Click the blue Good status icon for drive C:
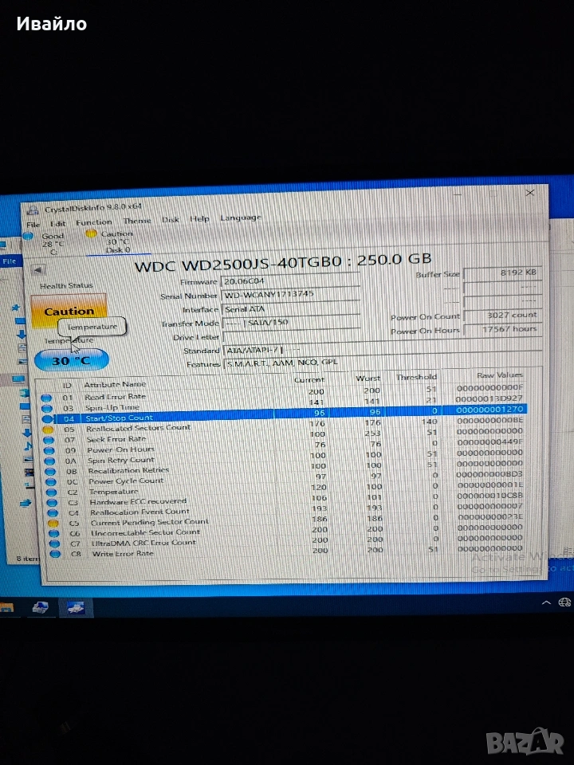574x765 pixels. [33, 236]
